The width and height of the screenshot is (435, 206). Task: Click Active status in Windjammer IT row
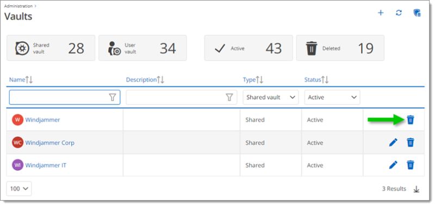click(x=315, y=165)
